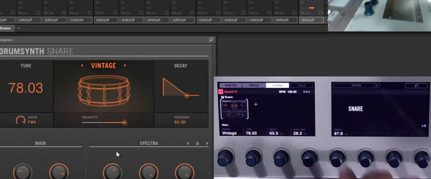This screenshot has width=431, height=179.
Task: Click Vintage engine value on hardware display
Action: click(229, 133)
